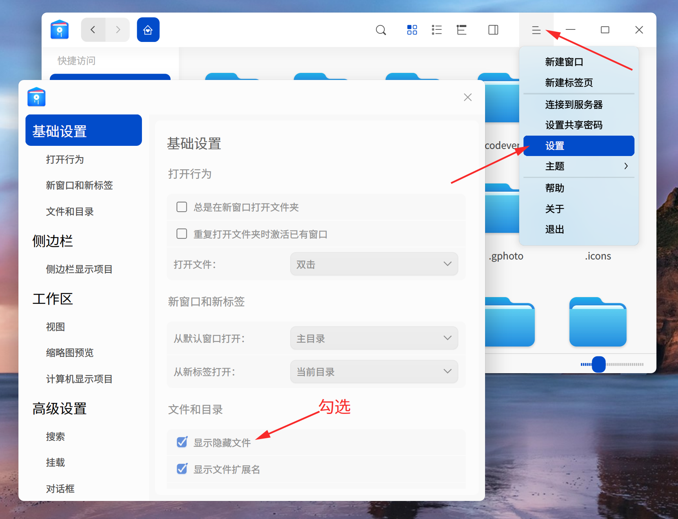This screenshot has height=519, width=678.
Task: Switch to list view mode
Action: [x=437, y=30]
